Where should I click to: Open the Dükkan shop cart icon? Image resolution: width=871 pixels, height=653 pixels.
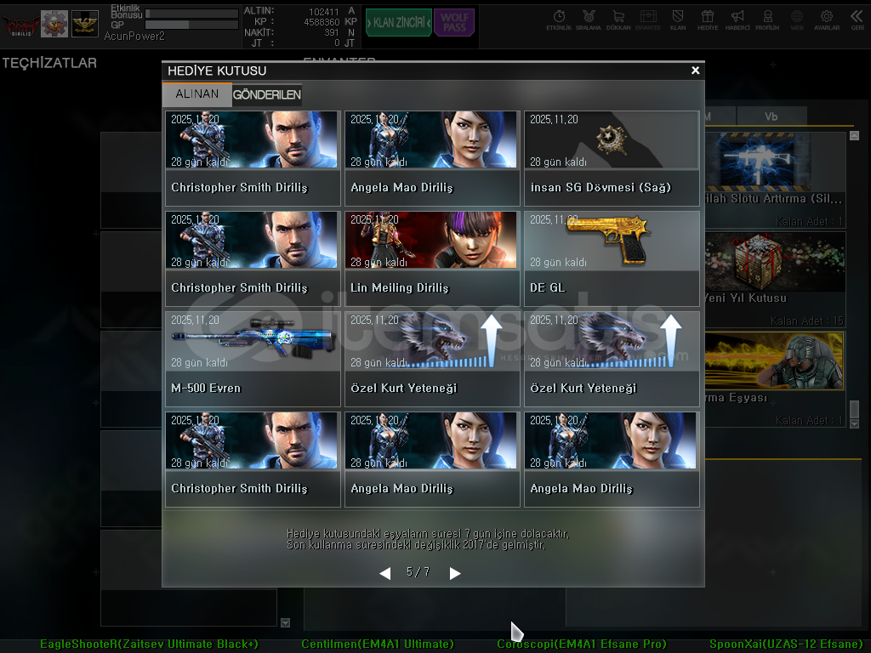618,19
